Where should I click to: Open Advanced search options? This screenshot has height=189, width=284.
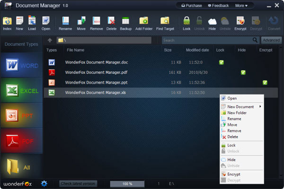click(x=271, y=40)
